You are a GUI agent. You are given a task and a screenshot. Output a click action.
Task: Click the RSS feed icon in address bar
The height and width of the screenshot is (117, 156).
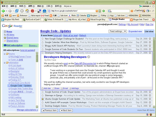point(97,11)
